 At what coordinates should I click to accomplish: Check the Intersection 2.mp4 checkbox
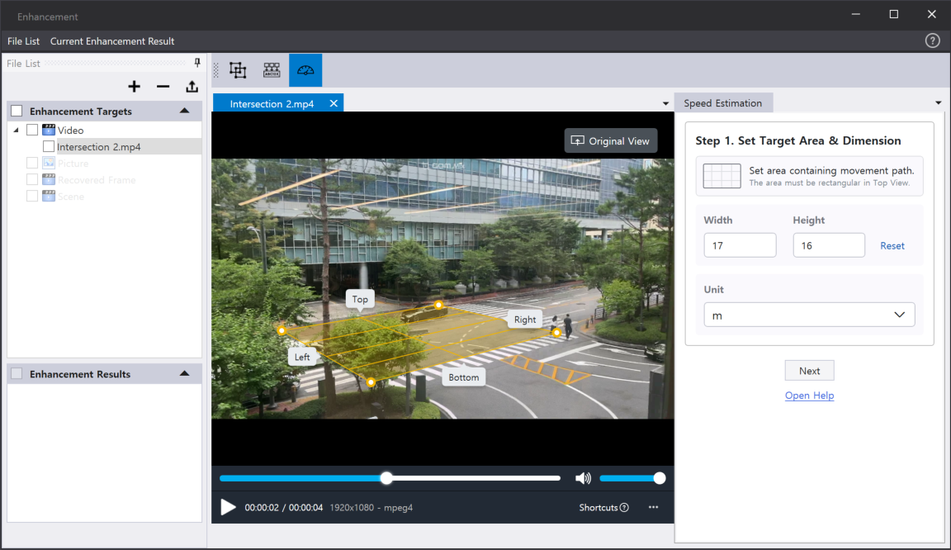coord(49,147)
